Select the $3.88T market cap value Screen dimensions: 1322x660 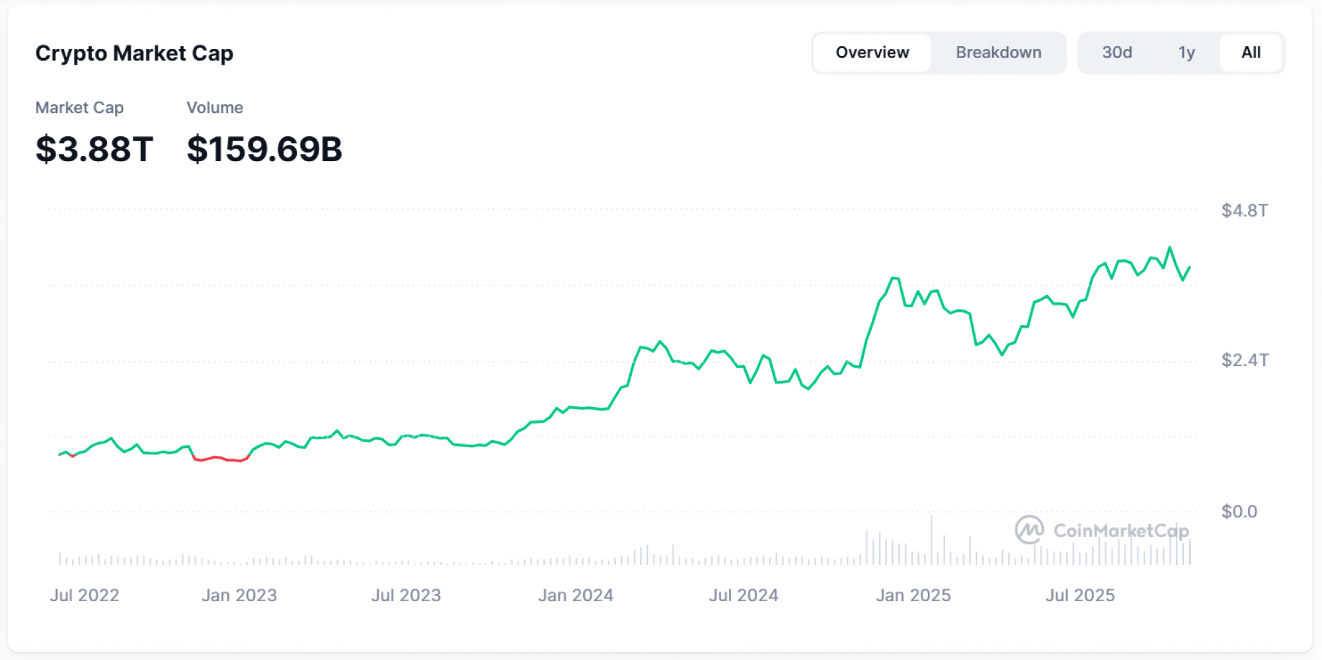click(x=95, y=149)
